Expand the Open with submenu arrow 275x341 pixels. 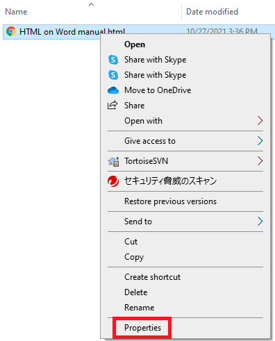[x=260, y=121]
